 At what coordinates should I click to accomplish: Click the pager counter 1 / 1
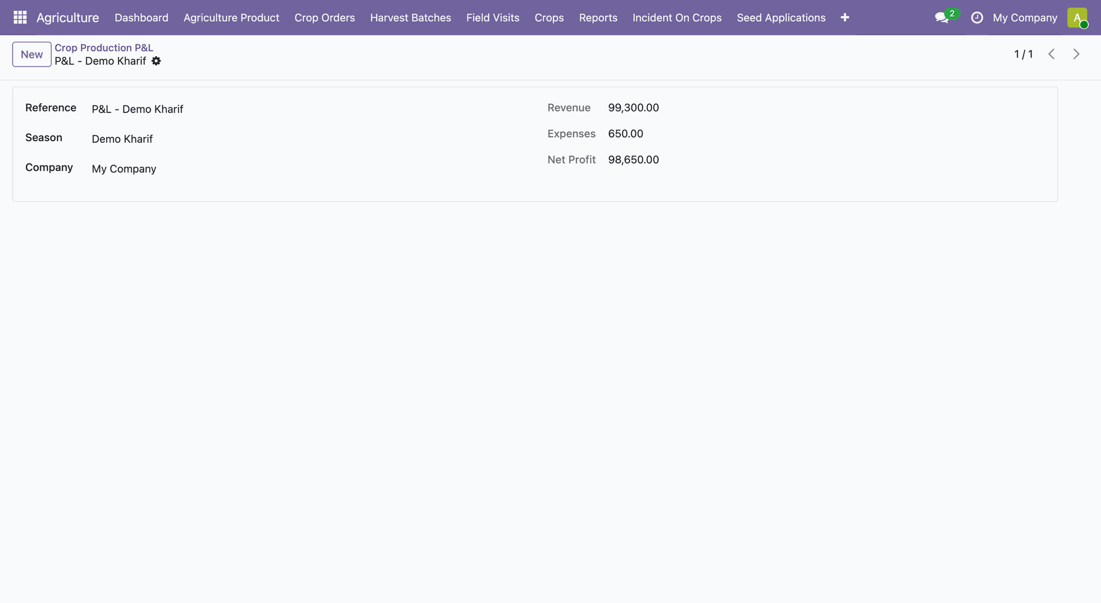[1023, 54]
